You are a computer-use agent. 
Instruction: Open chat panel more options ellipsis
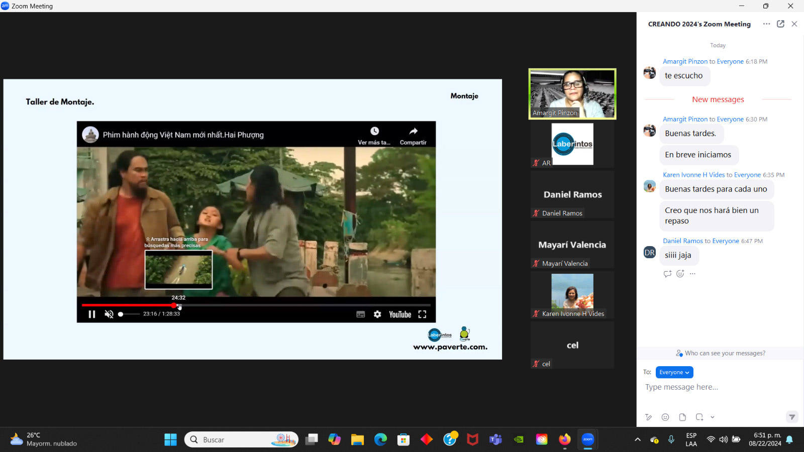tap(766, 24)
